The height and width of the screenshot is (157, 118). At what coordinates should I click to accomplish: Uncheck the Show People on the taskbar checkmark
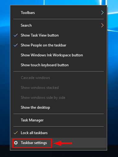tap(16, 45)
